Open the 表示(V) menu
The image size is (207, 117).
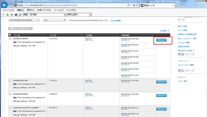click(x=31, y=10)
